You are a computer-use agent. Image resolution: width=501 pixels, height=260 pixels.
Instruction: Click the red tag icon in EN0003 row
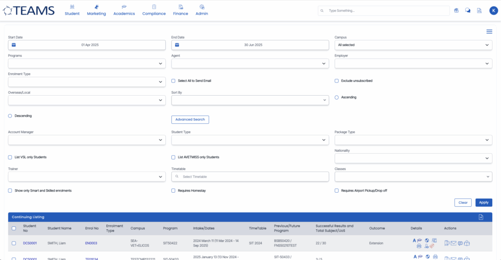coord(432,246)
